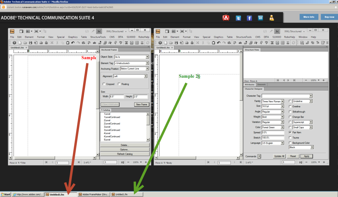Open Format menu in left window

pos(41,37)
